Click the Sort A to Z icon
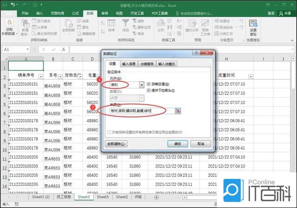Screen dimensions: 297x208 (103, 23)
